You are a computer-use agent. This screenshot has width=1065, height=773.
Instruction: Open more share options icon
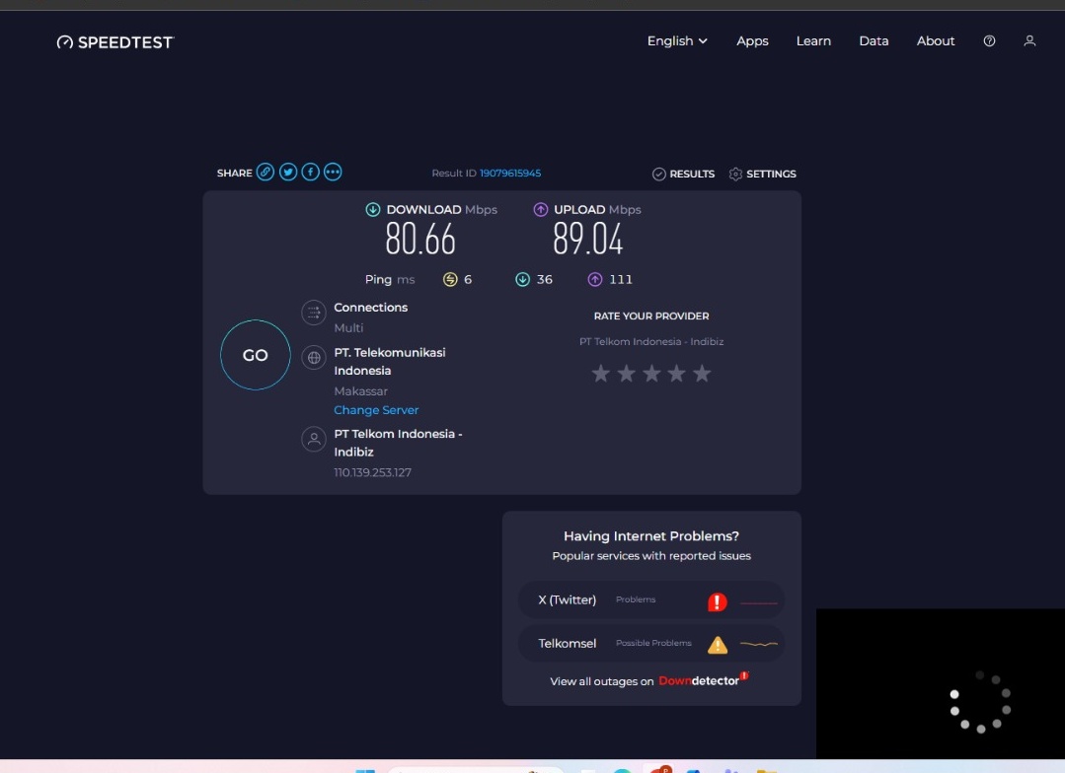(x=333, y=172)
